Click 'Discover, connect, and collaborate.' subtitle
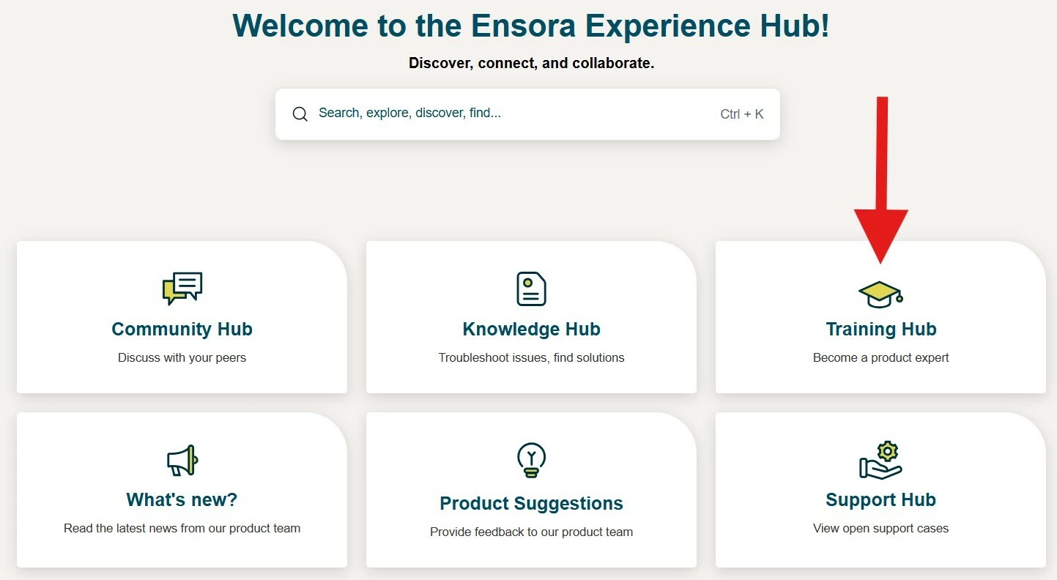1057x580 pixels. click(x=531, y=64)
